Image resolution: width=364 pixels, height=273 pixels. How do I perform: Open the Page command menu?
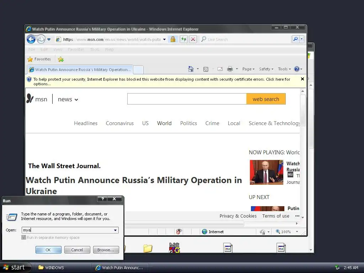point(248,69)
